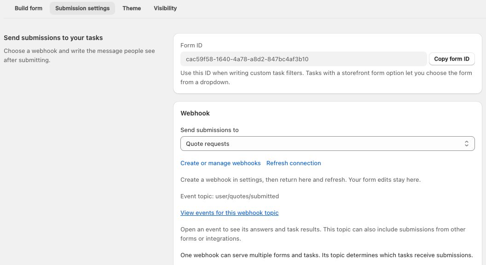The height and width of the screenshot is (265, 486).
Task: Switch to the Theme tab
Action: click(x=132, y=8)
